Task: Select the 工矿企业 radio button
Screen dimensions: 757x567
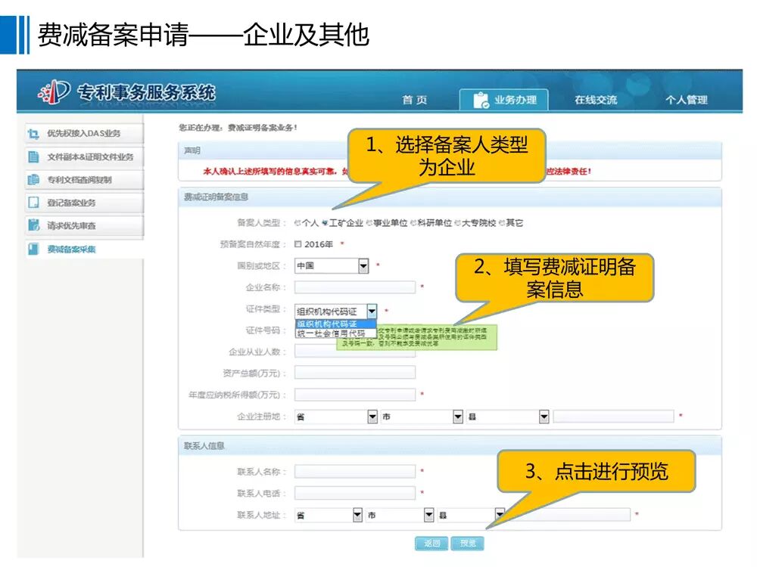Action: (x=325, y=223)
